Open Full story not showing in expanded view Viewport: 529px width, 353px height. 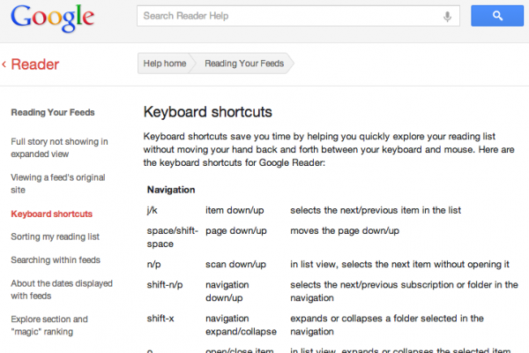pos(59,147)
